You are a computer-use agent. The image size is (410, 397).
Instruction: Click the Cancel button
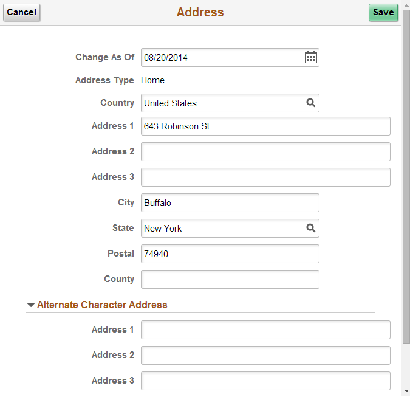tap(21, 12)
